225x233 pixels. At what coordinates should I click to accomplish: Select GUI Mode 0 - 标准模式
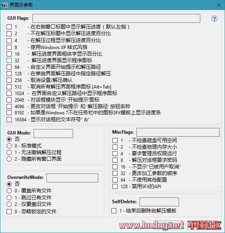(9, 146)
